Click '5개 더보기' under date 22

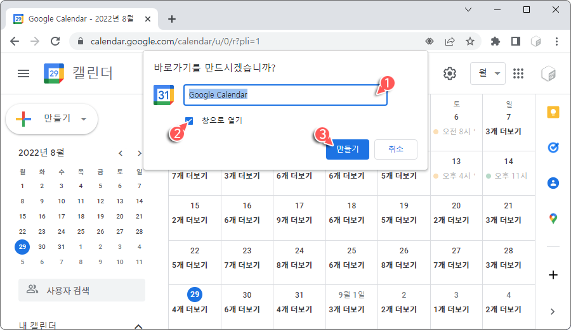tap(190, 265)
